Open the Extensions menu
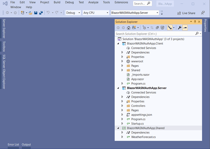The height and width of the screenshot is (149, 210). click(x=121, y=2)
